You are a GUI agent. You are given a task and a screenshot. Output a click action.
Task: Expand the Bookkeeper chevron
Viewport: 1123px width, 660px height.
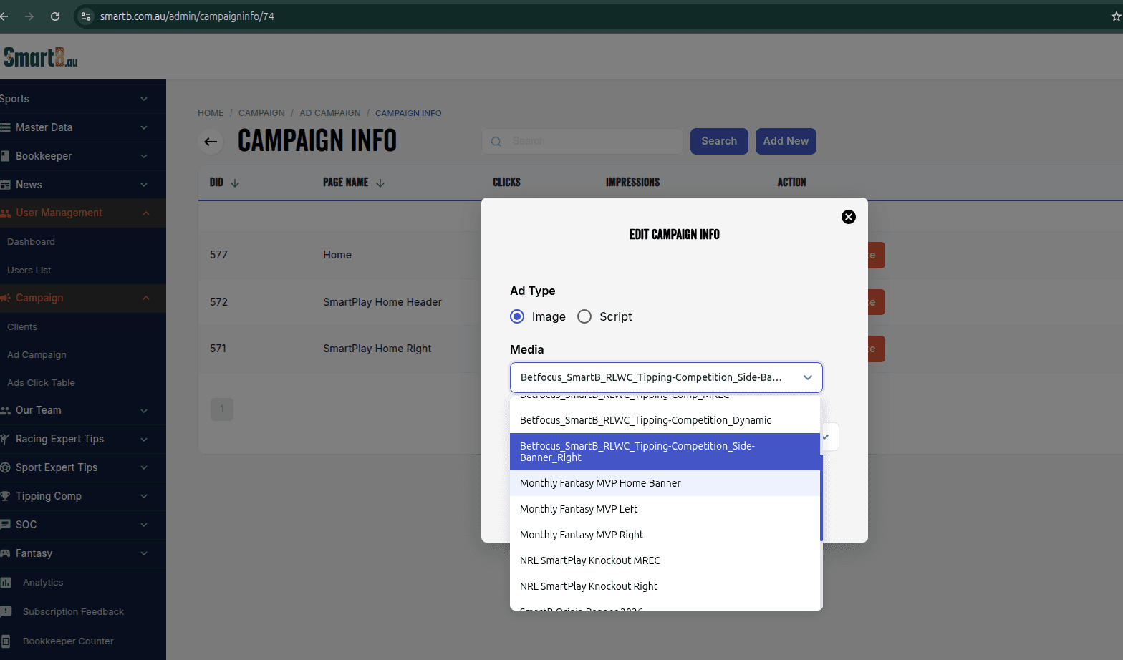coord(144,156)
